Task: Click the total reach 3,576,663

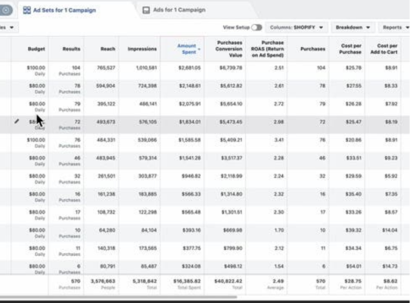Action: 103,281
